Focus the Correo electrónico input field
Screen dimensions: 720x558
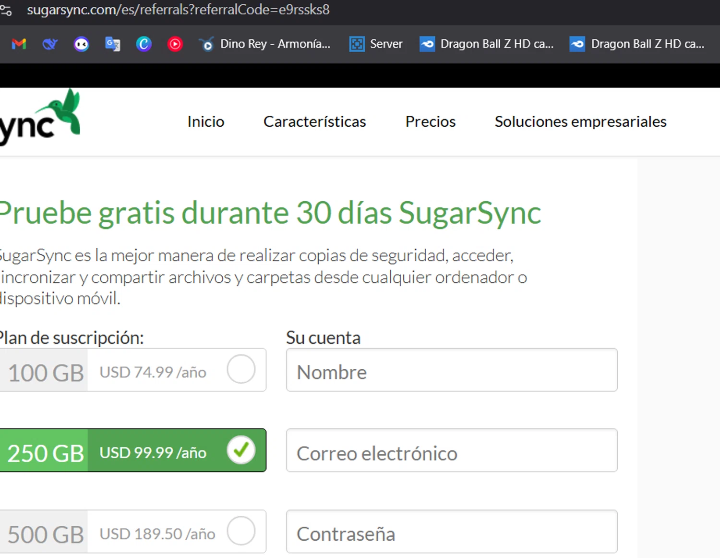coord(452,450)
